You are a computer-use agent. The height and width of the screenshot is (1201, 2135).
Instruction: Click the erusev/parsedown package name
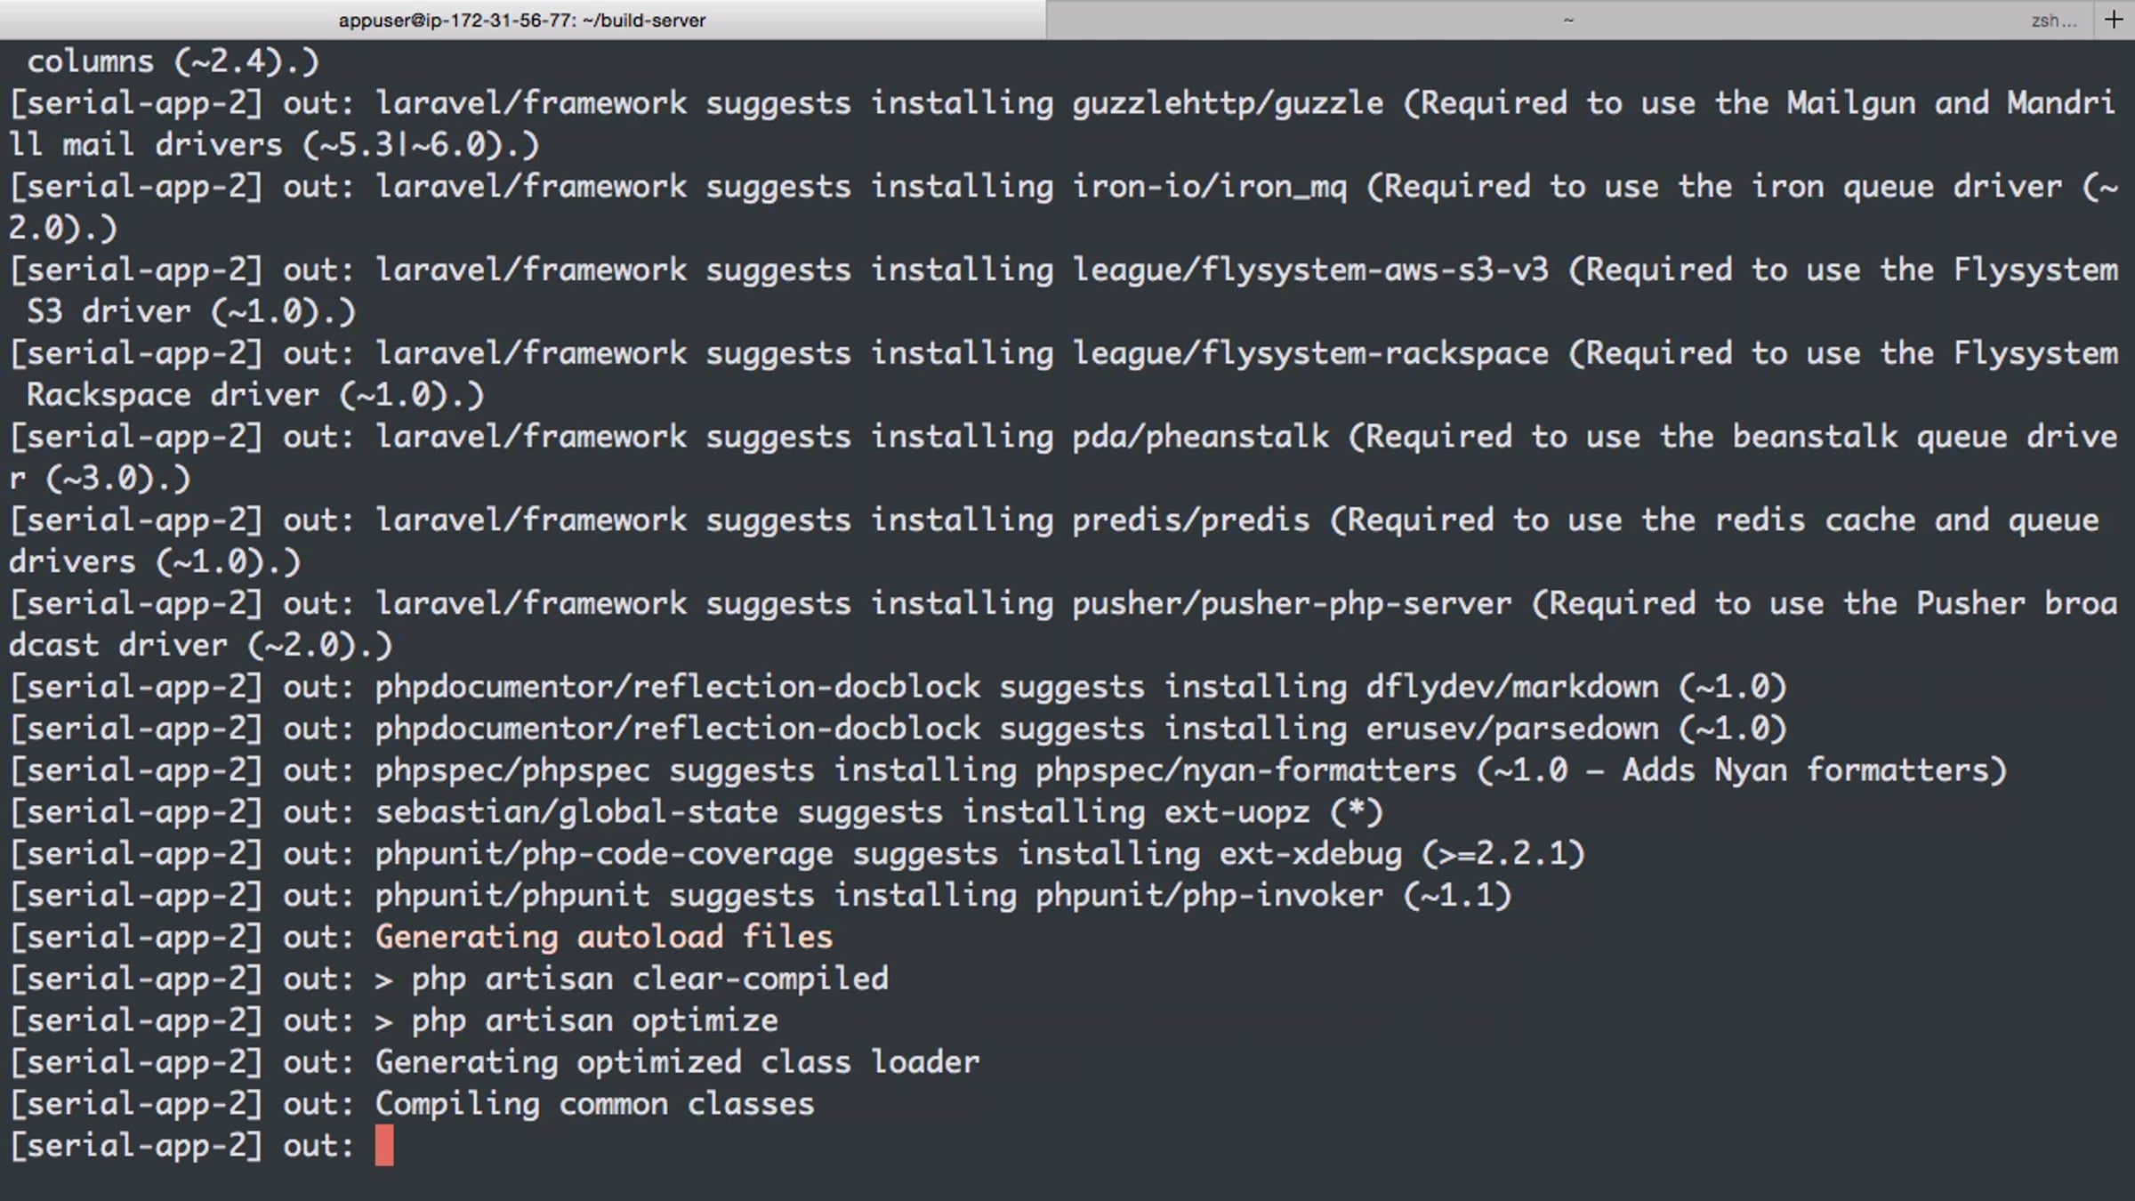(1511, 729)
